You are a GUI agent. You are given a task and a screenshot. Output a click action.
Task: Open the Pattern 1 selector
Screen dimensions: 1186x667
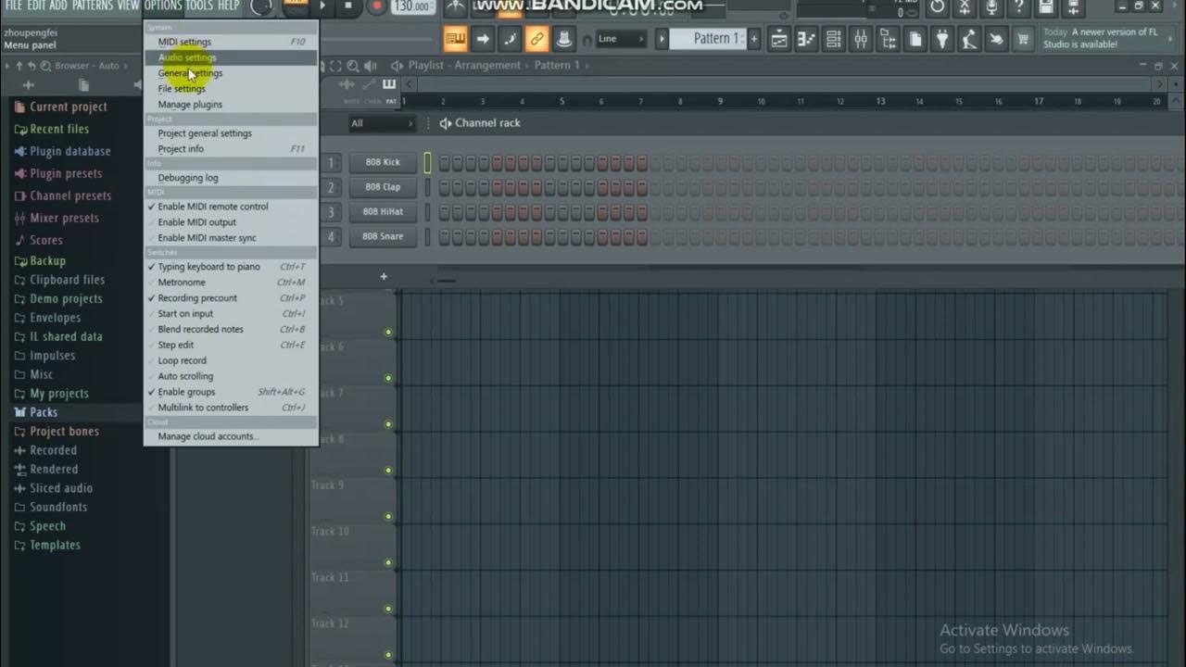(708, 38)
